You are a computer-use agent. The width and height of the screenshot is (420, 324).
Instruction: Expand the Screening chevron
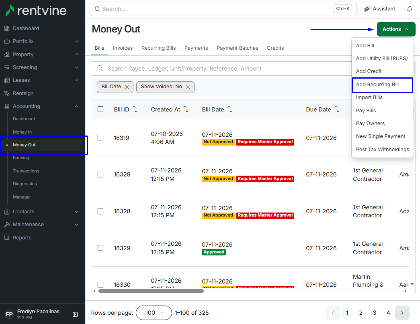(76, 67)
